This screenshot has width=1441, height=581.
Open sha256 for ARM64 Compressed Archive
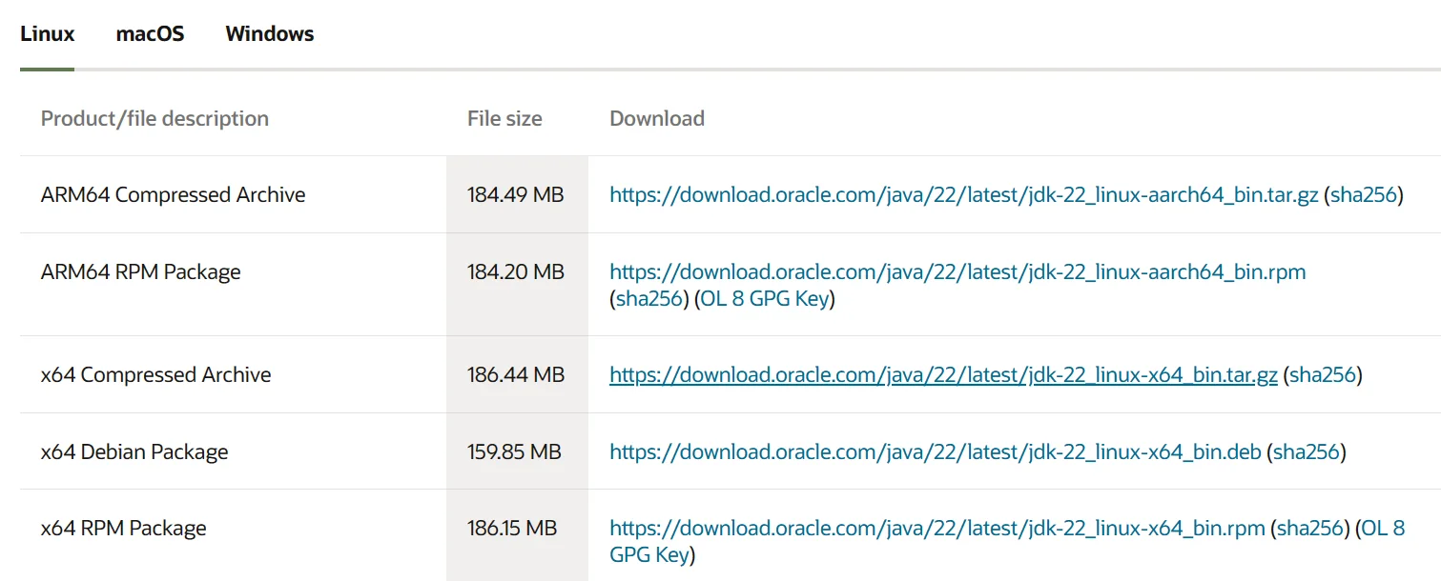[1364, 195]
